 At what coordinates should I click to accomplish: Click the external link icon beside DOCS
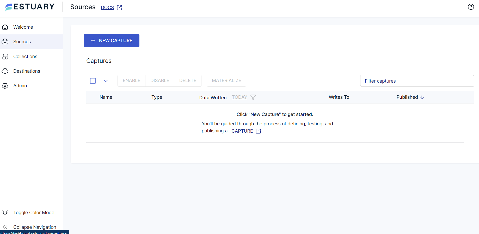(119, 8)
